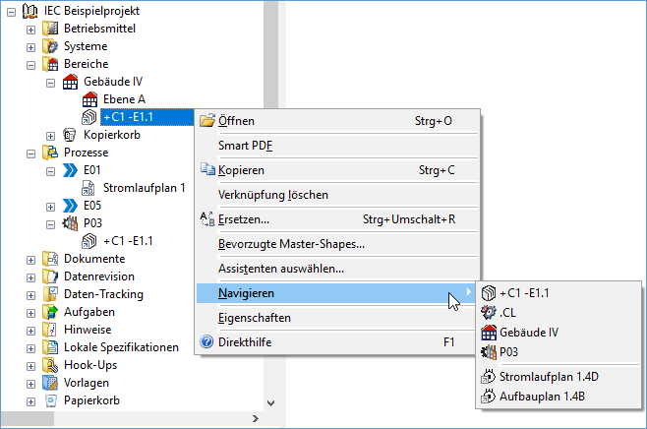The height and width of the screenshot is (429, 647).
Task: Click the E01 process arrow icon
Action: tap(71, 170)
